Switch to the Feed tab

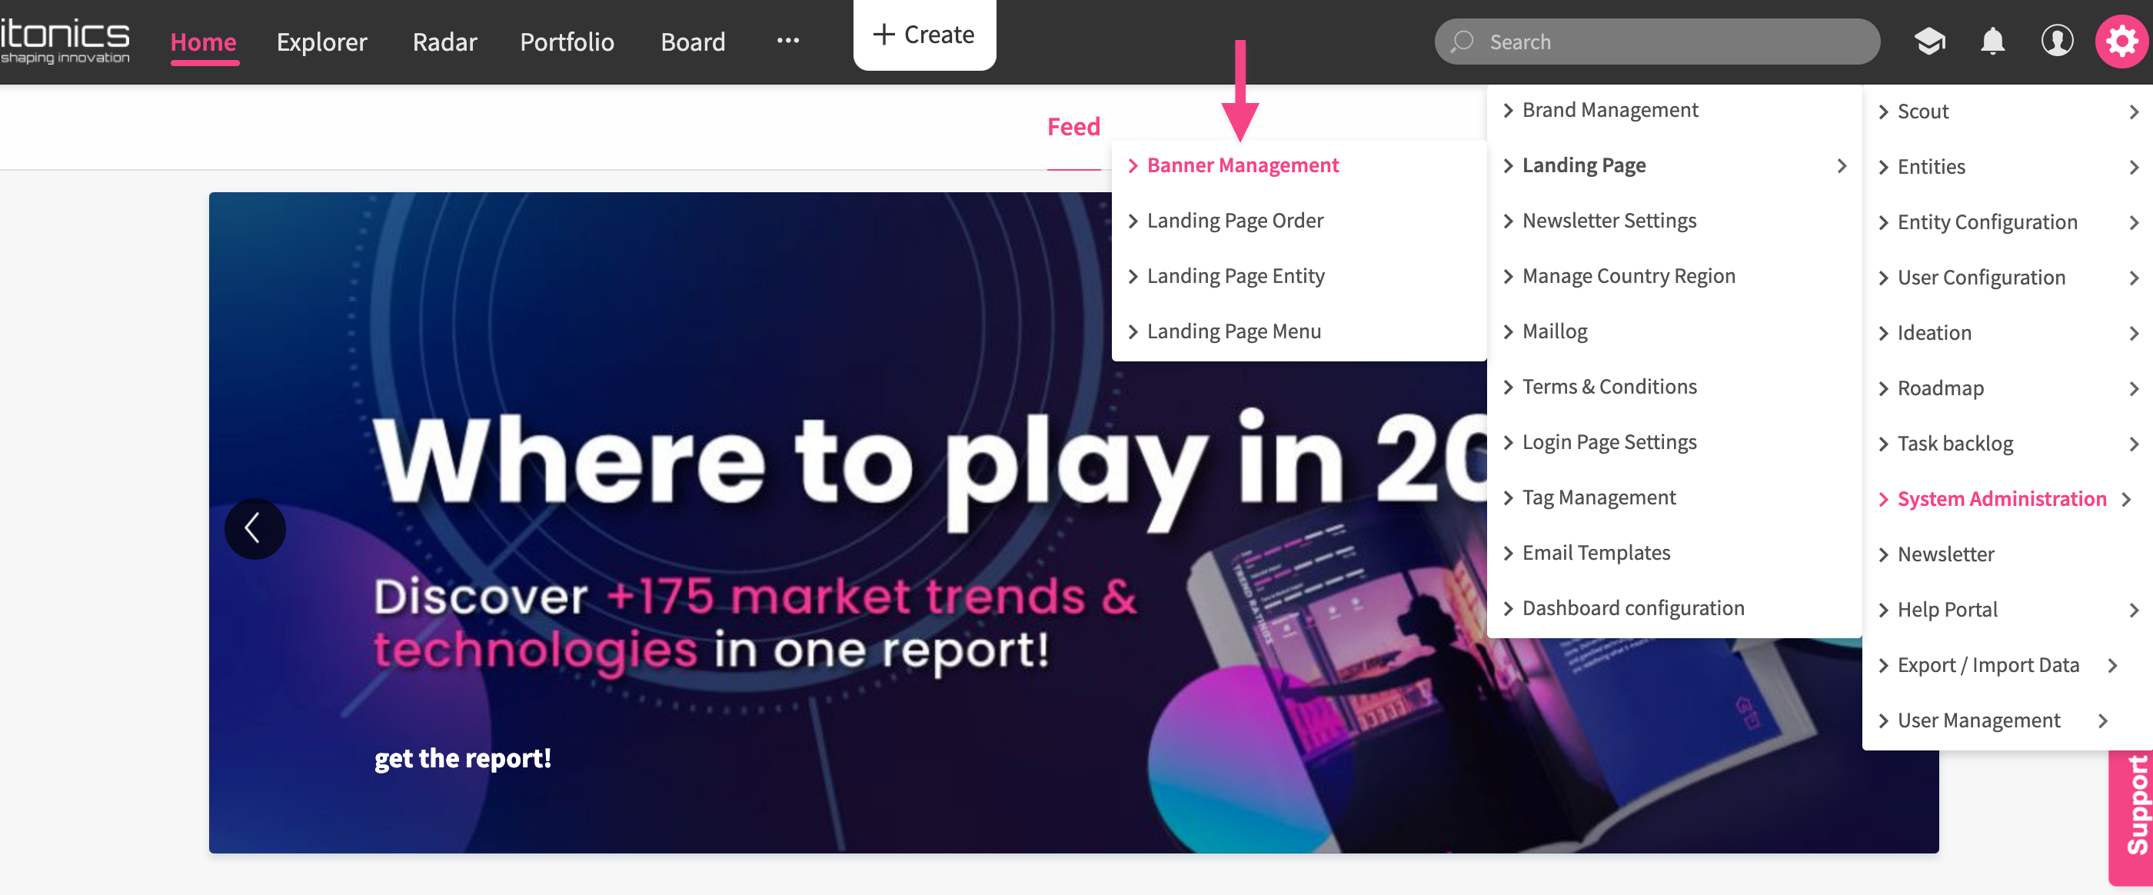(x=1073, y=127)
